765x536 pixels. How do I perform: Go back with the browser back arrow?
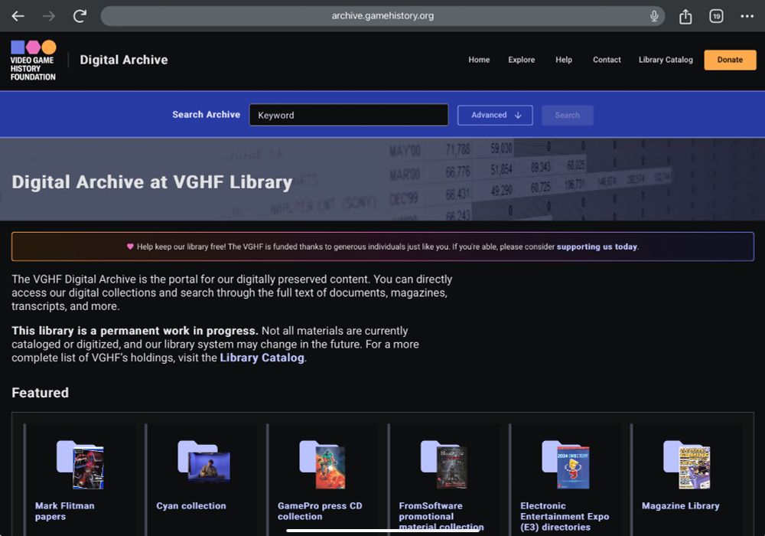pos(18,16)
